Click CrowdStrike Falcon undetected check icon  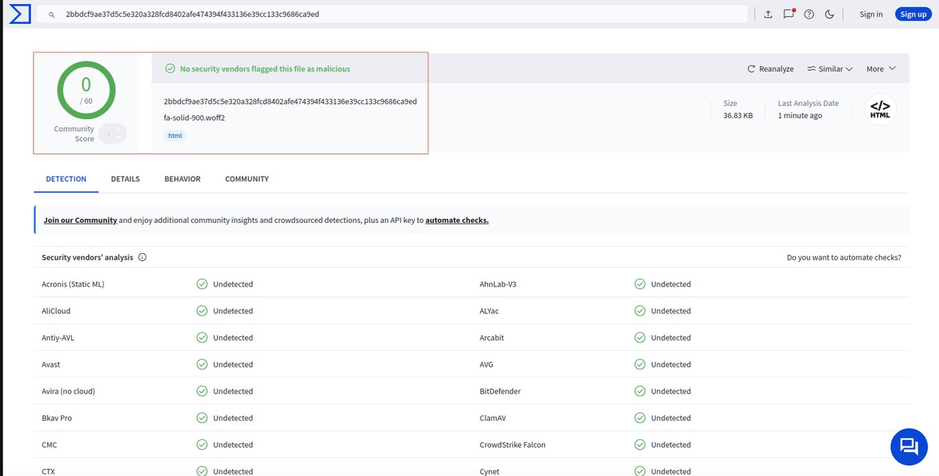pyautogui.click(x=640, y=445)
